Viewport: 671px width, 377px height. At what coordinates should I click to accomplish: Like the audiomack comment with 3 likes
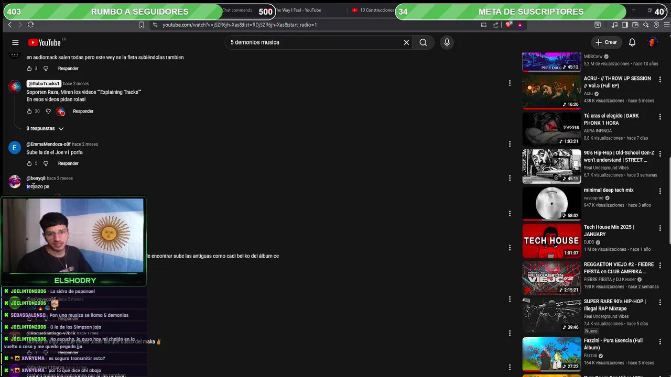click(x=29, y=69)
